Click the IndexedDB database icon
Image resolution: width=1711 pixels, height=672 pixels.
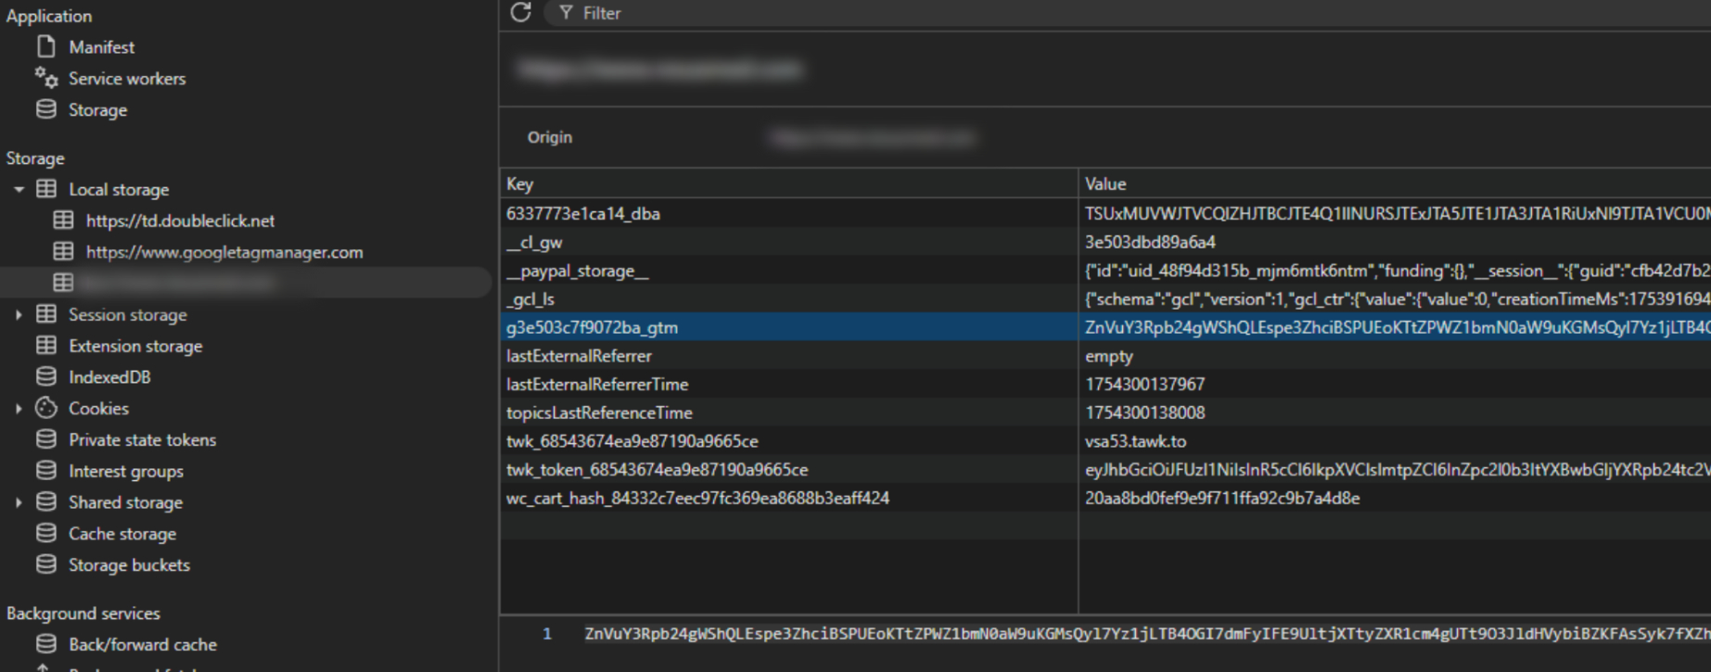tap(45, 376)
